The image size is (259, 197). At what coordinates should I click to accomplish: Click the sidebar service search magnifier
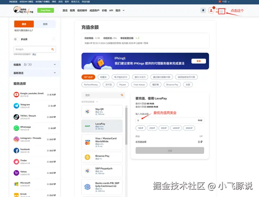pyautogui.click(x=53, y=49)
